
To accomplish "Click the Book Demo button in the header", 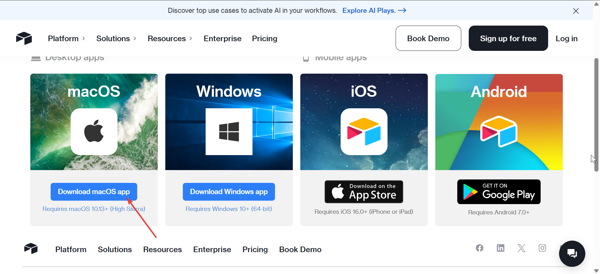I will (x=428, y=38).
